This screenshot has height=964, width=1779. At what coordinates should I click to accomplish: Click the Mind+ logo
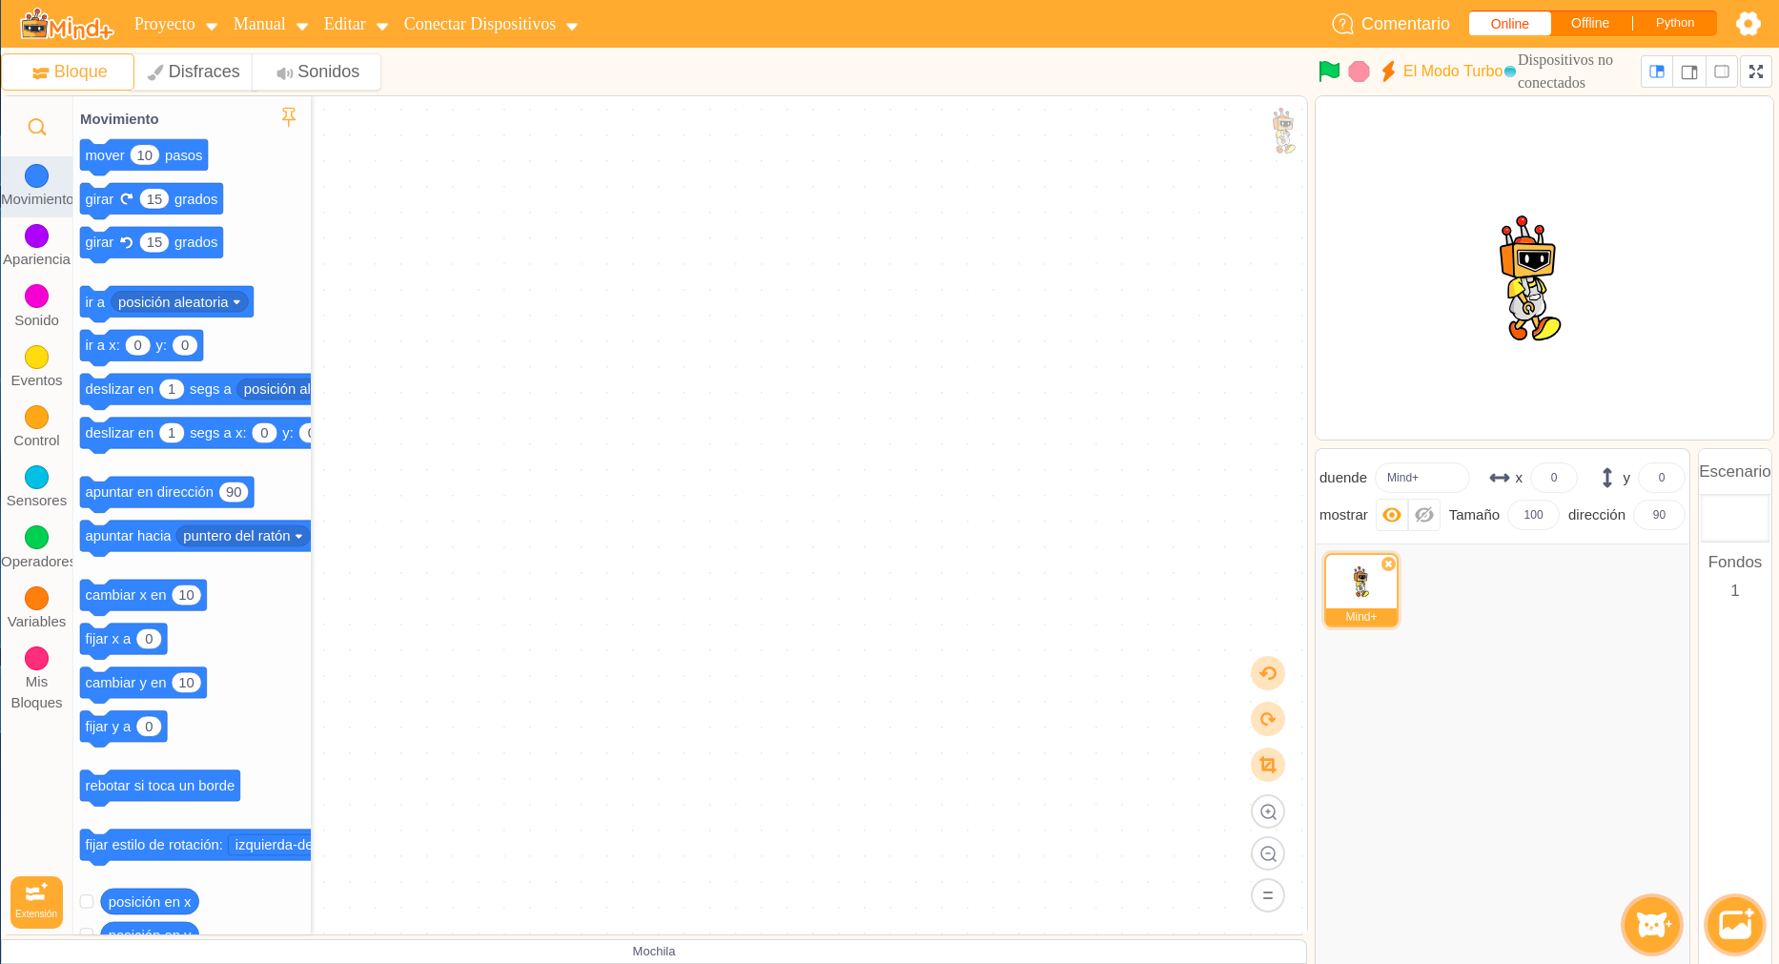click(x=67, y=25)
